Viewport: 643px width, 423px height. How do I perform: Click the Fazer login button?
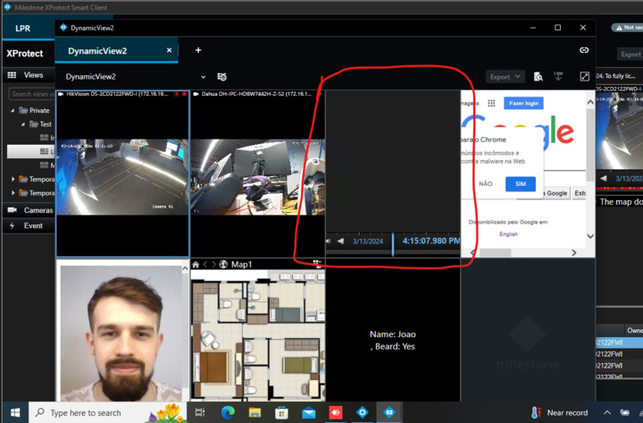click(524, 103)
